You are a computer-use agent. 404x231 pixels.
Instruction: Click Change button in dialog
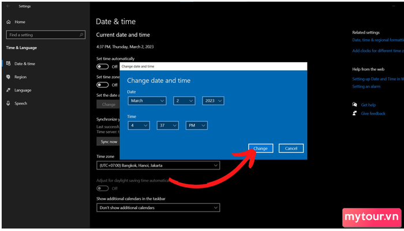[260, 148]
